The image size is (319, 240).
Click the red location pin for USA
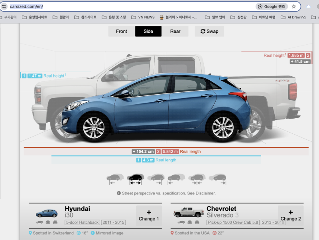click(172, 233)
